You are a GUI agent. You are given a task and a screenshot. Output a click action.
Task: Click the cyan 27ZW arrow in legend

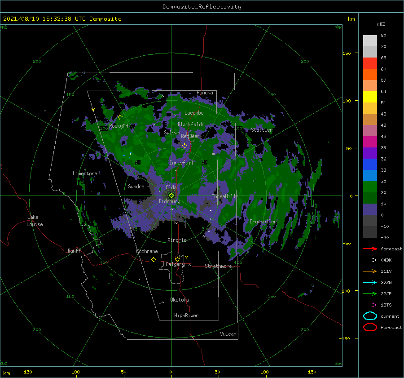tap(370, 283)
